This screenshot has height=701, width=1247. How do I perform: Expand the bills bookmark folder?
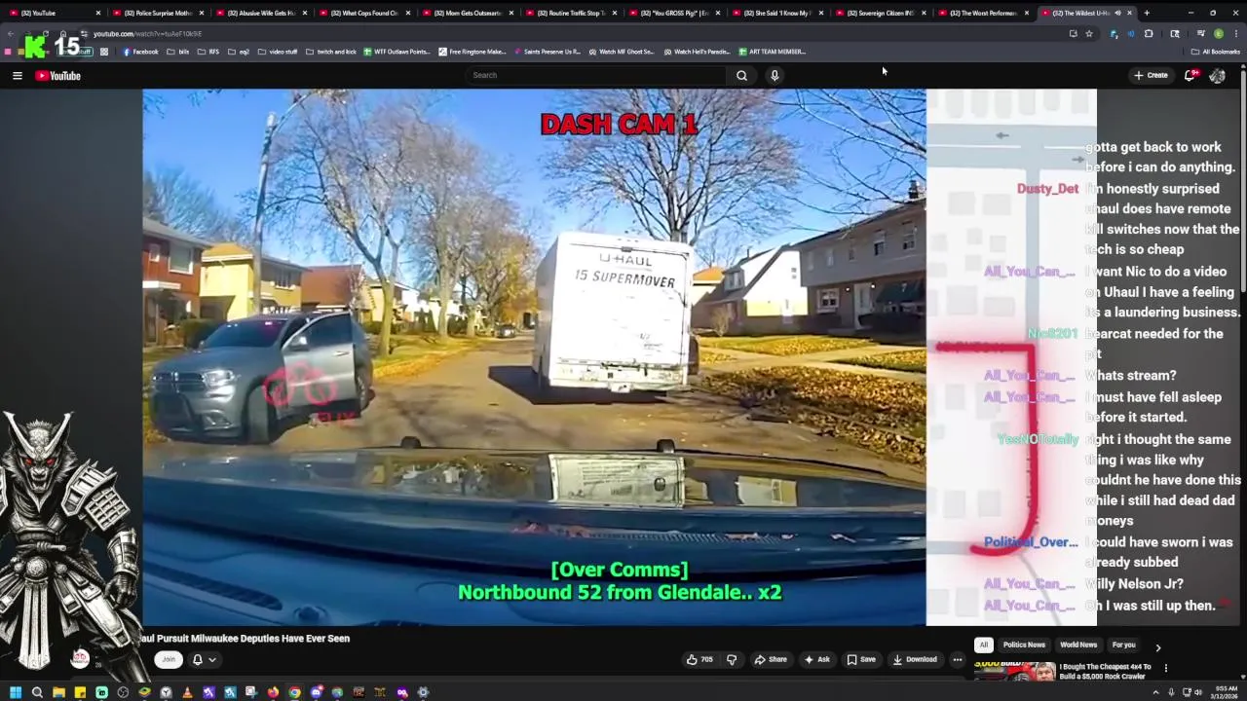click(x=177, y=52)
